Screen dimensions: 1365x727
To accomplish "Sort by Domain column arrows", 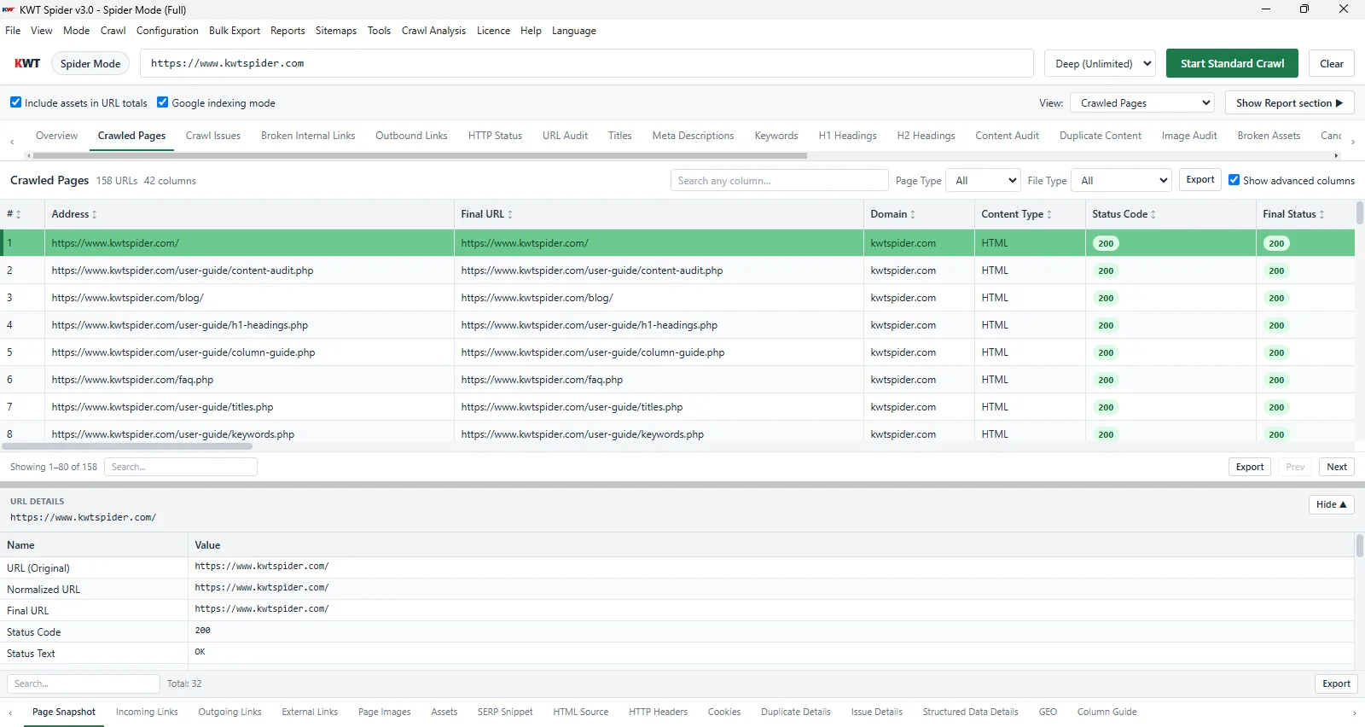I will (913, 214).
